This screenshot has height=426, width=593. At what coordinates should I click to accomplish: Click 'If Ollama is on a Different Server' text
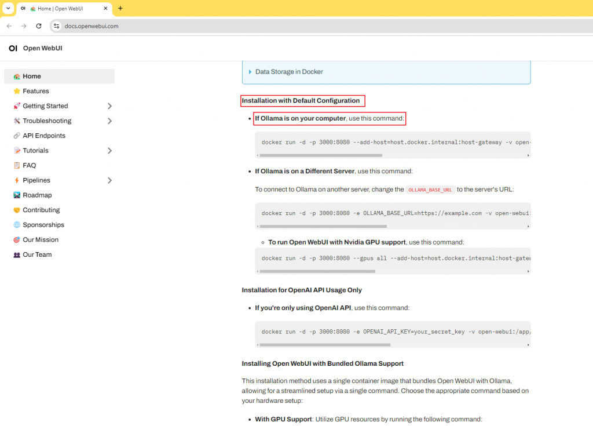point(305,171)
